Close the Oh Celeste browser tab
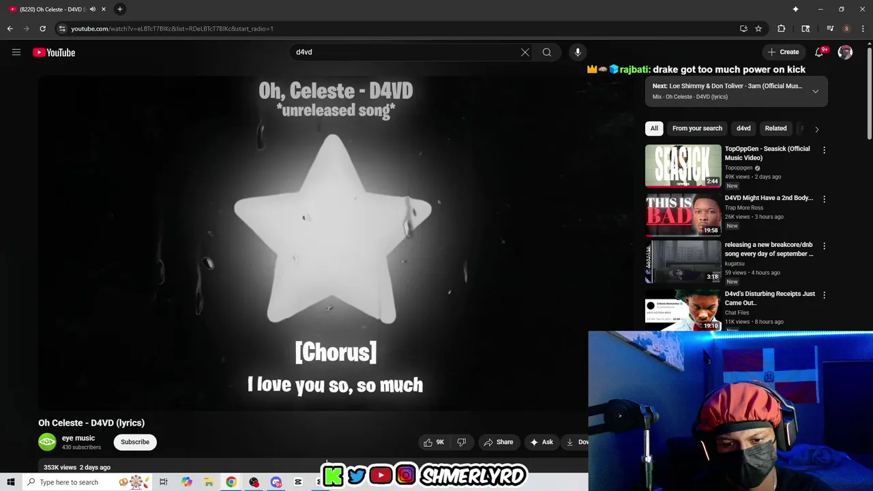This screenshot has height=491, width=873. [x=104, y=9]
